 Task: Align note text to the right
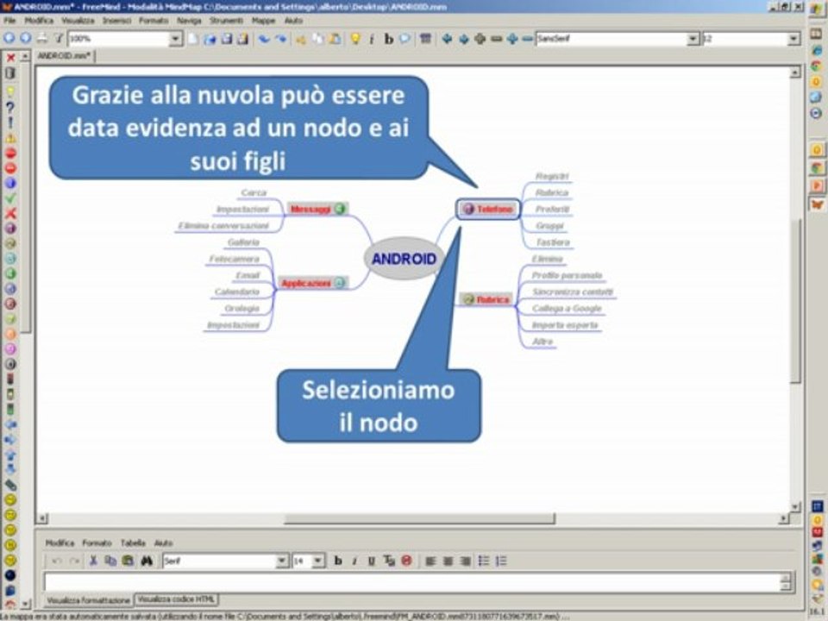465,561
